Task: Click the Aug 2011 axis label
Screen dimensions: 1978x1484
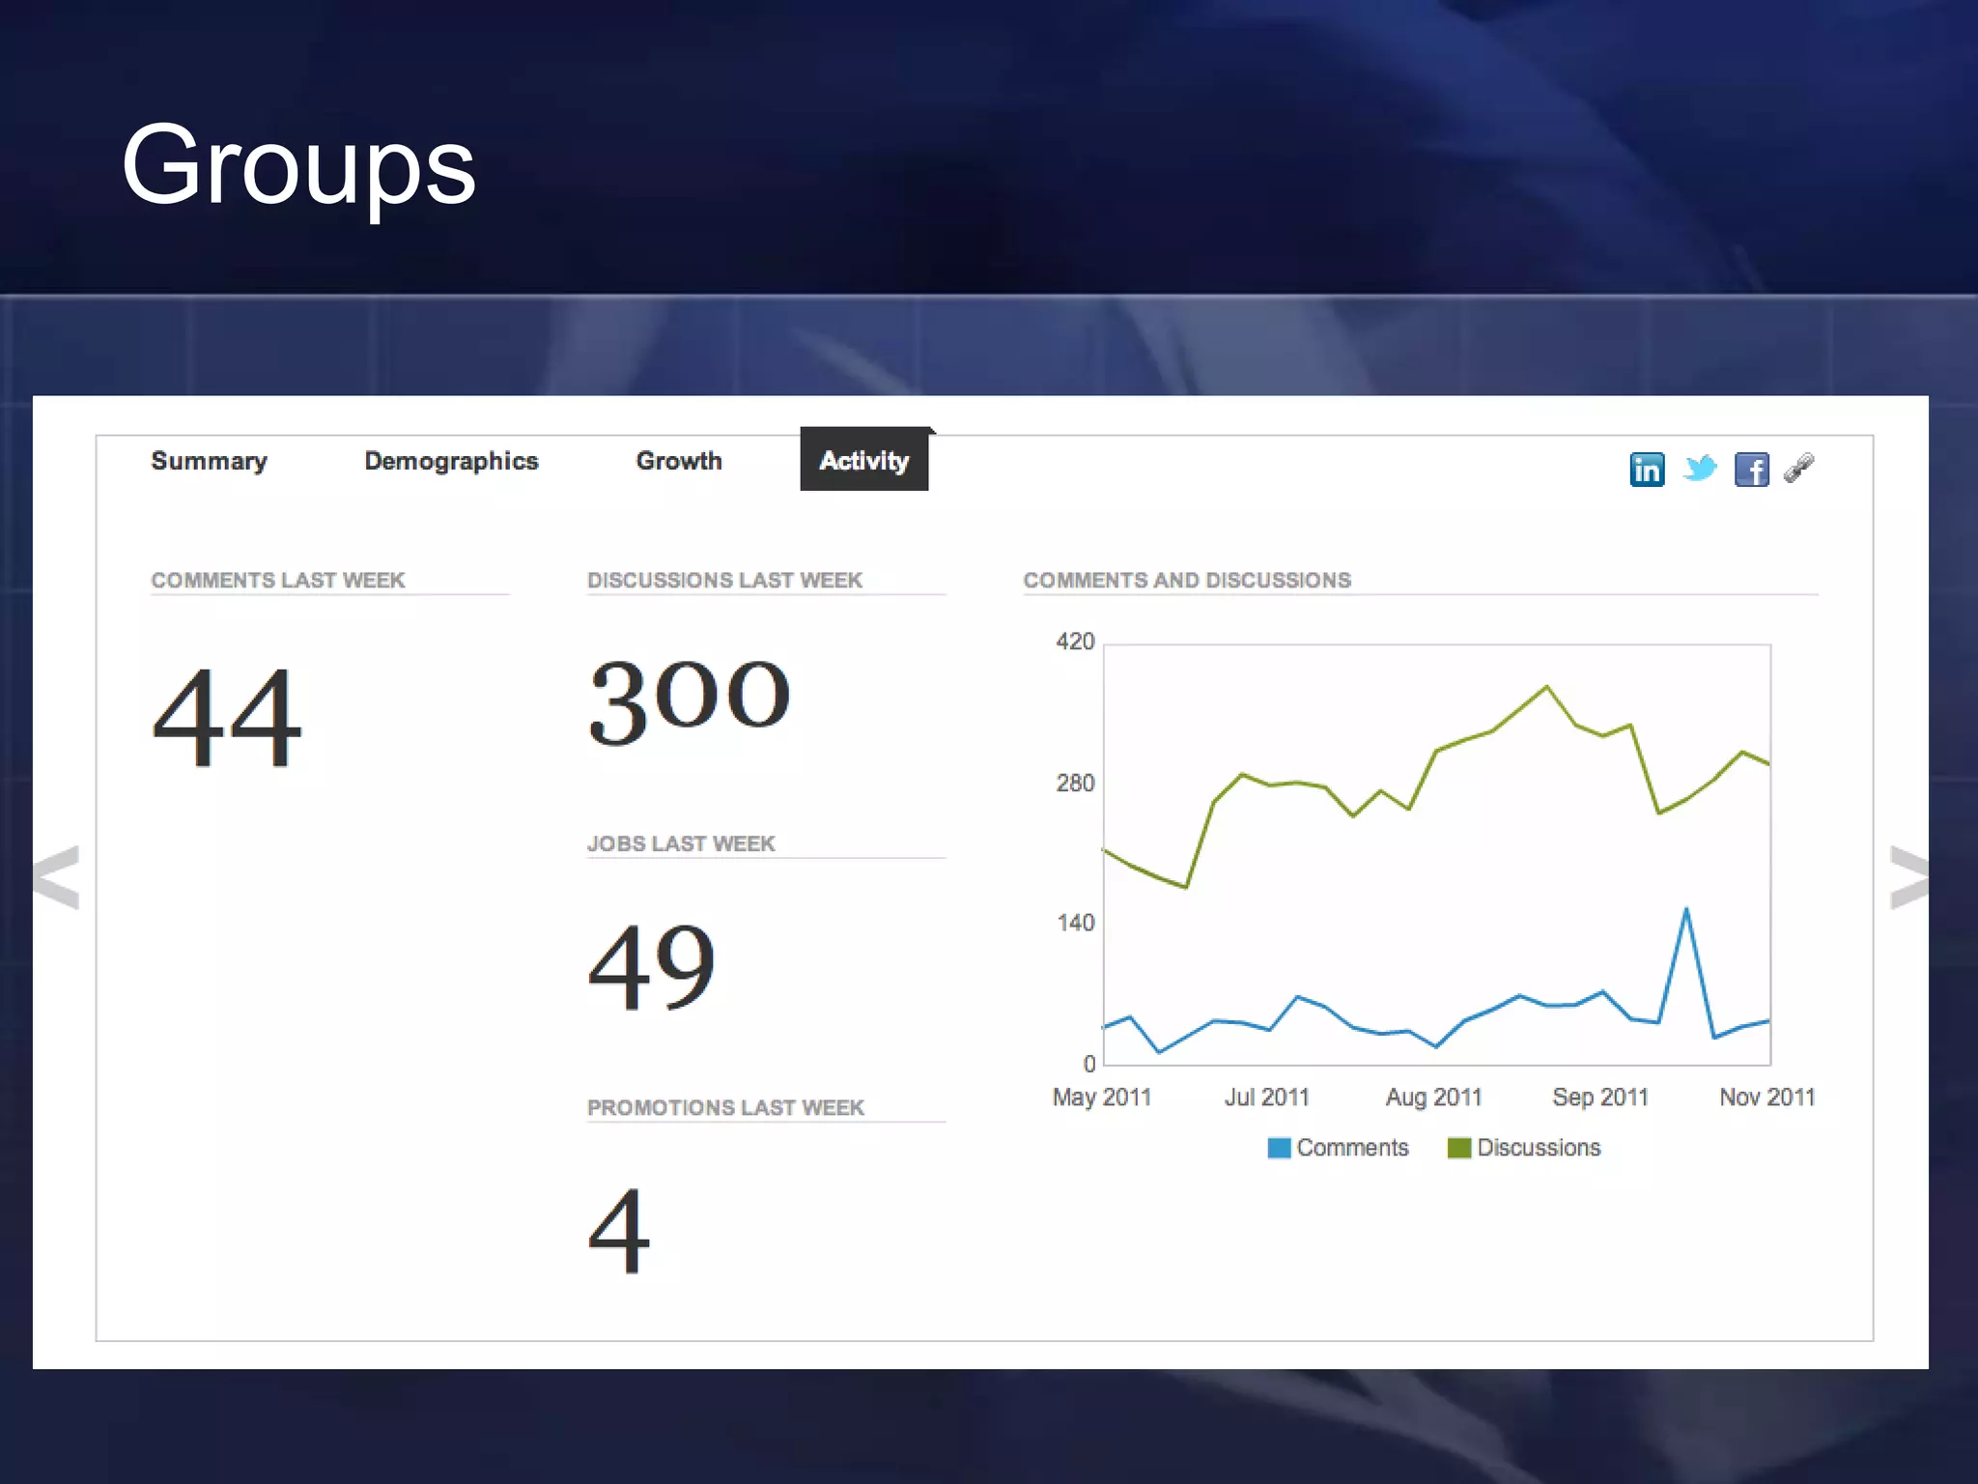Action: pos(1433,1098)
